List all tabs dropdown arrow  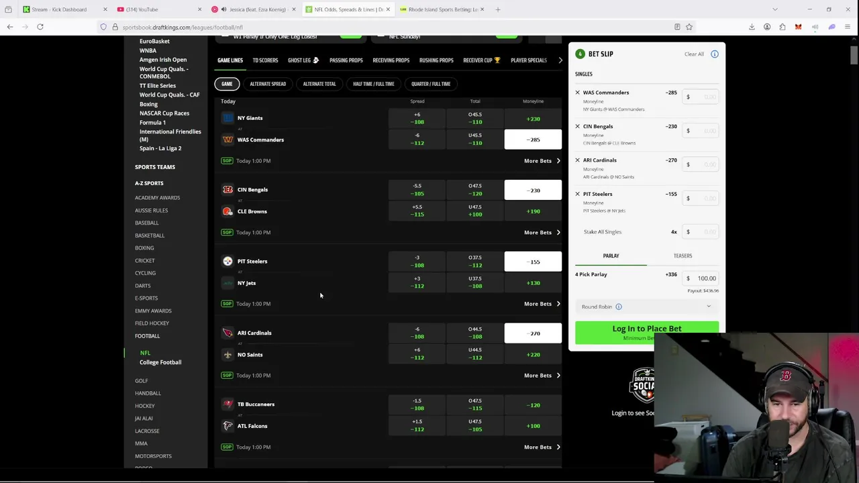click(775, 9)
